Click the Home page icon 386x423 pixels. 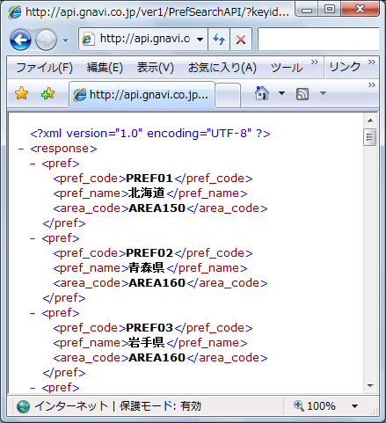pos(262,93)
